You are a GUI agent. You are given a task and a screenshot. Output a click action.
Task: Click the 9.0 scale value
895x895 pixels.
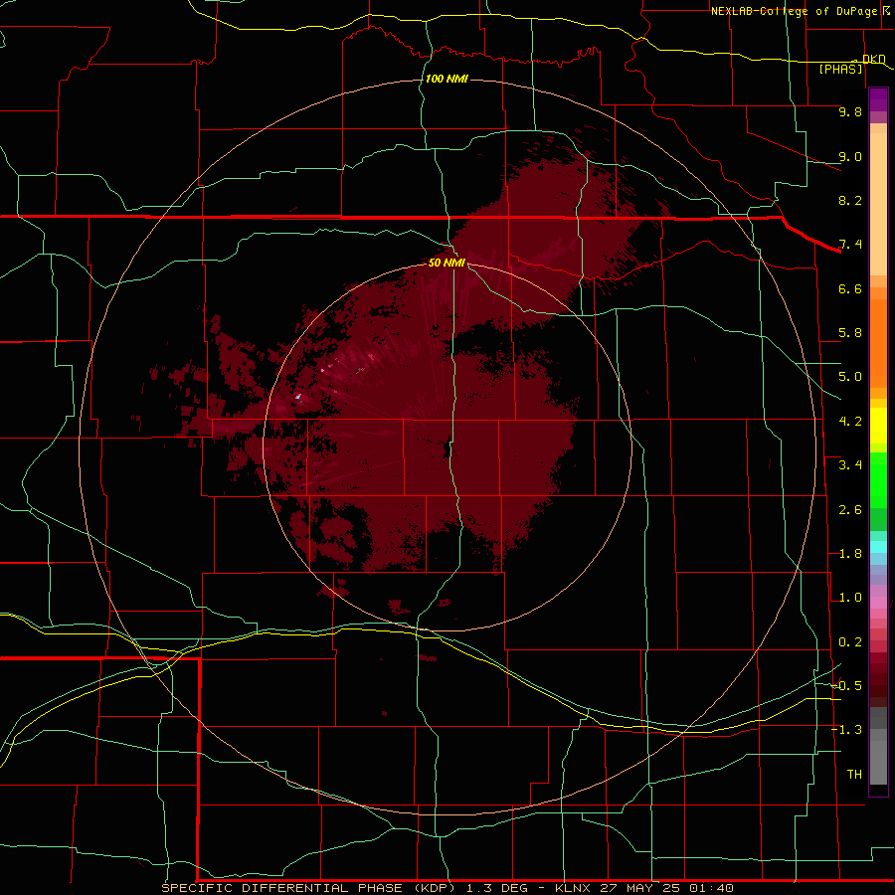tap(850, 156)
